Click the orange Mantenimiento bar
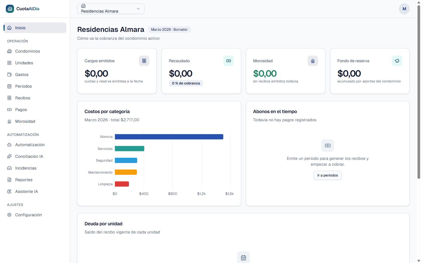 126,172
